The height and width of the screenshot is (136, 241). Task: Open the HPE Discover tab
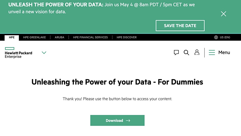(x=127, y=37)
